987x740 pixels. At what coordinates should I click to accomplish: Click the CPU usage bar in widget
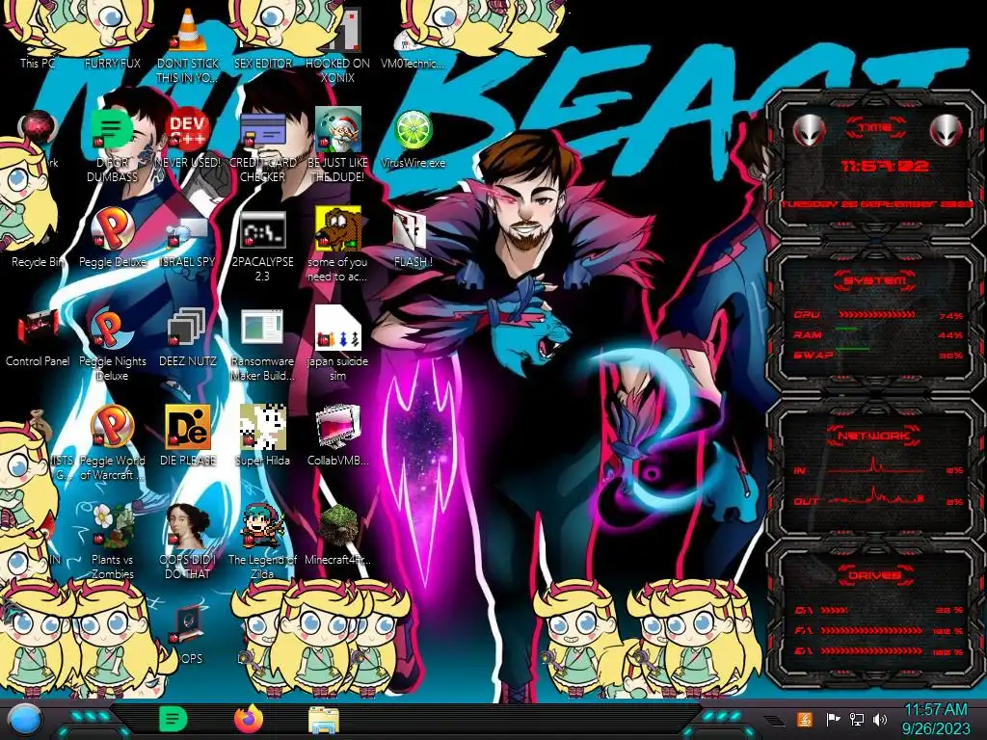click(876, 314)
